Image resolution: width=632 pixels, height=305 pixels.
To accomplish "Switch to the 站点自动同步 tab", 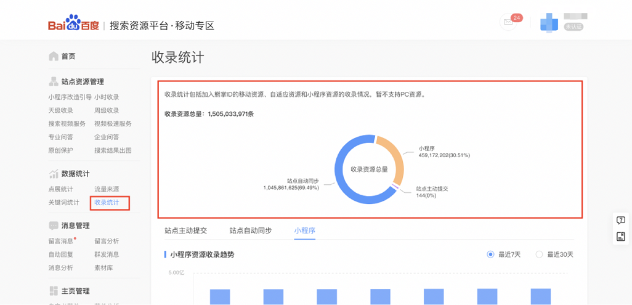I will tap(250, 230).
